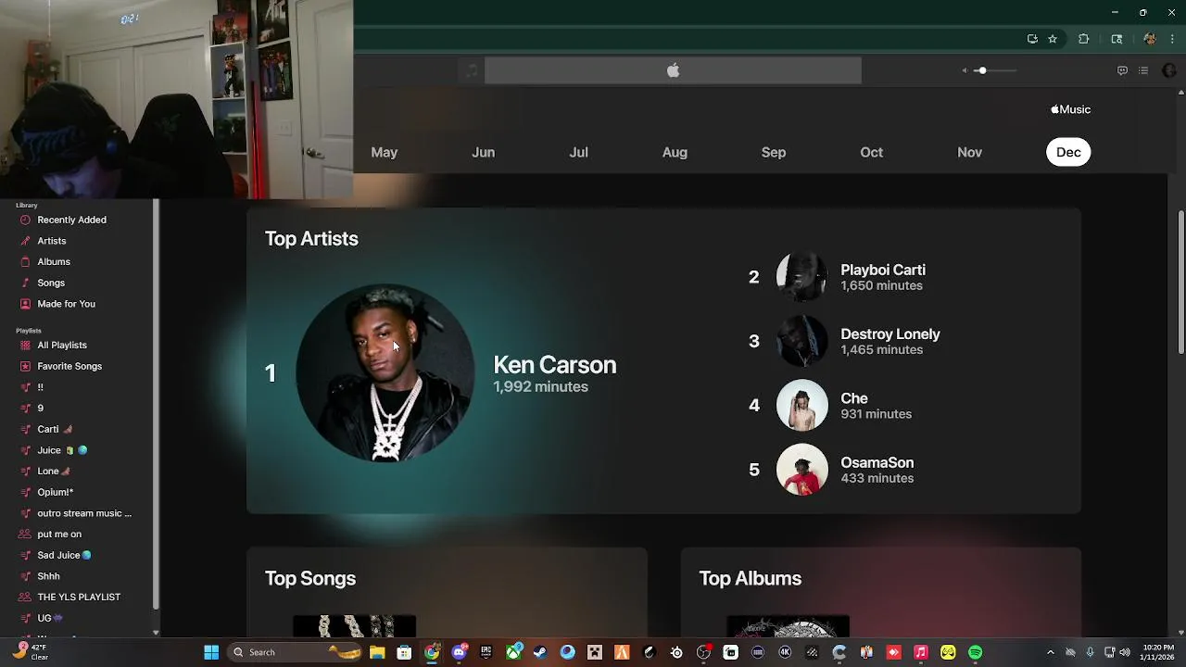Screen dimensions: 1186x667
Task: Open the lyrics panel icon
Action: click(1122, 70)
